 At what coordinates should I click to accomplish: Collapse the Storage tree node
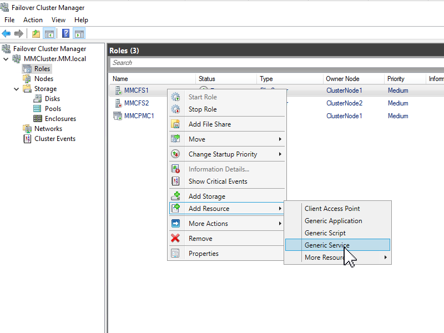(16, 88)
